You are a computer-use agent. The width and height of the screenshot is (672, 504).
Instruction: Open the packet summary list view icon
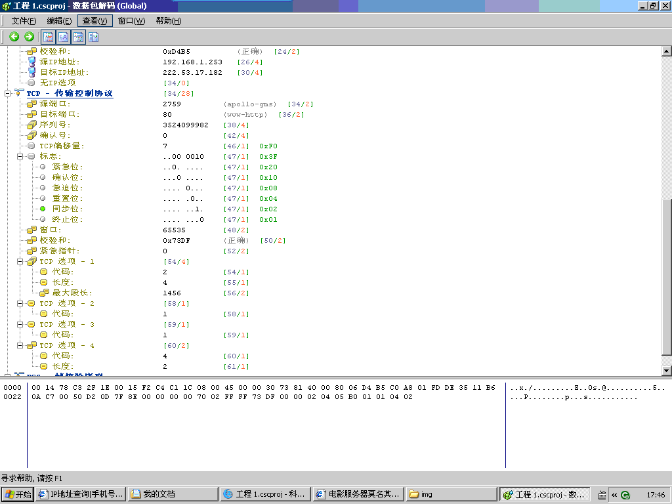coord(78,37)
